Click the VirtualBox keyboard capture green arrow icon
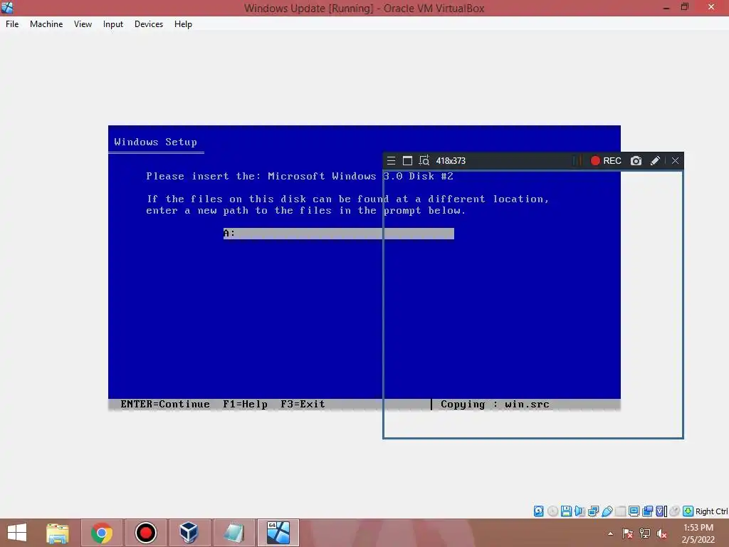Image resolution: width=729 pixels, height=547 pixels. [x=688, y=511]
